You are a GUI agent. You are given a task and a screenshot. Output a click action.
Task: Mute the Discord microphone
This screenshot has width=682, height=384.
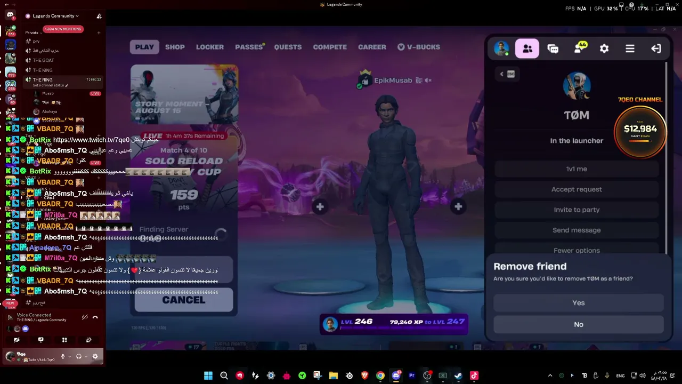[x=63, y=356]
